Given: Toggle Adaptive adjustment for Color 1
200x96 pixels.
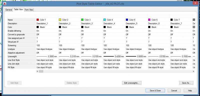Looking at the screenshot, I should (47, 53).
